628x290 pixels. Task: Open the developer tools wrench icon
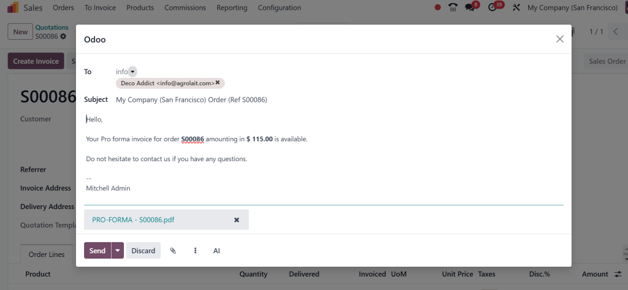[516, 7]
